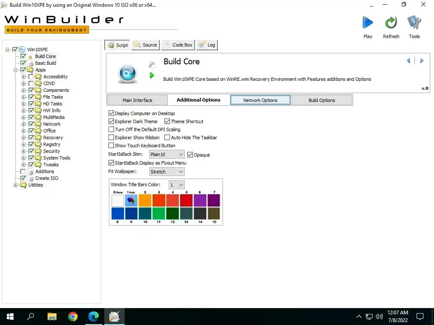Collapse the Win10XPE root node

click(x=8, y=50)
